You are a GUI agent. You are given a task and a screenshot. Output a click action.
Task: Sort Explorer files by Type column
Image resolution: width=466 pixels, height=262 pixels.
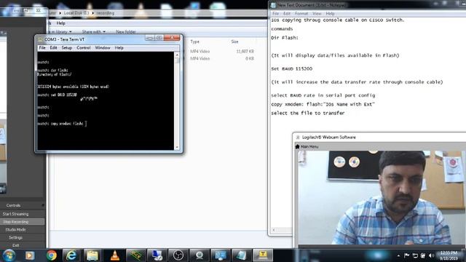[x=194, y=41]
